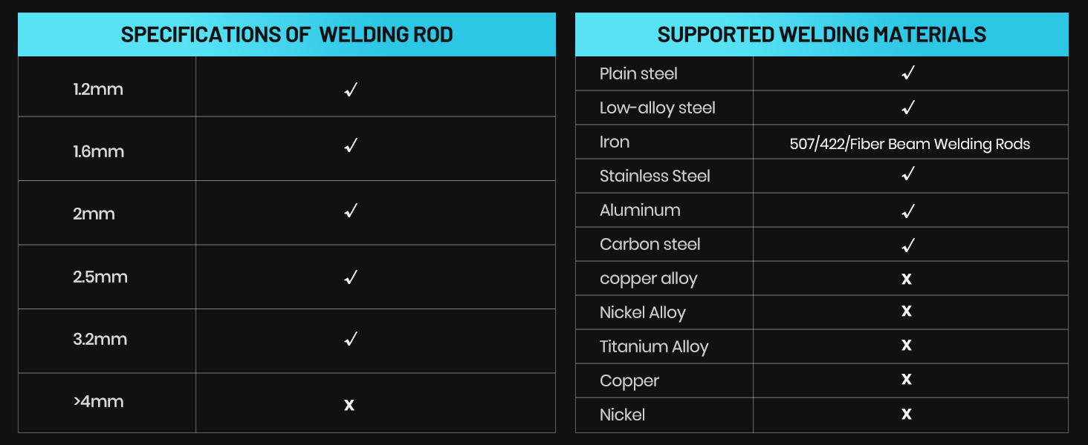Image resolution: width=1088 pixels, height=445 pixels.
Task: Click the checkmark for Low-alloy steel
Action: 907,108
